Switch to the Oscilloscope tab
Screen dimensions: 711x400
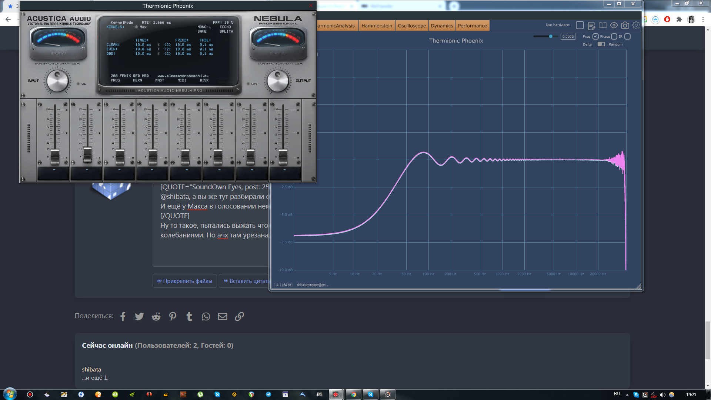(x=412, y=26)
